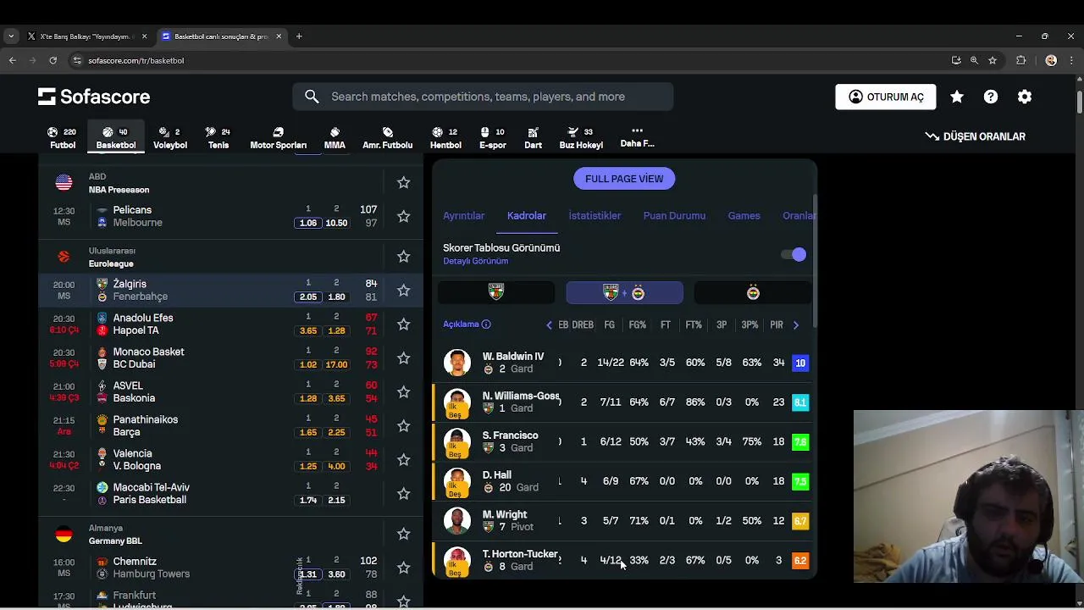
Task: Reload the page in browser toolbar
Action: [53, 60]
